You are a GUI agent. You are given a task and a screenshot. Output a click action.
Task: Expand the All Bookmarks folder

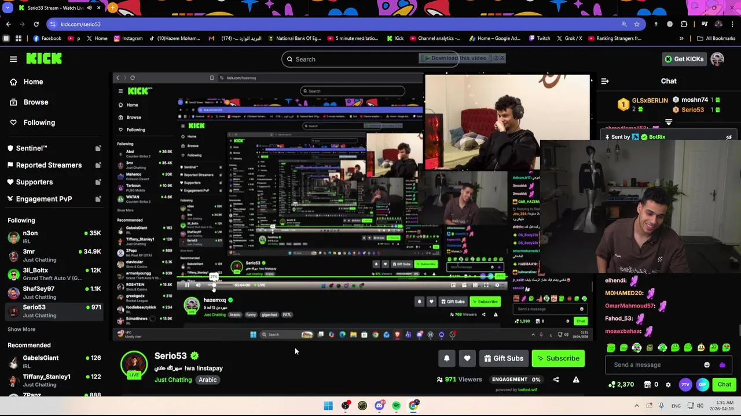[x=716, y=39]
